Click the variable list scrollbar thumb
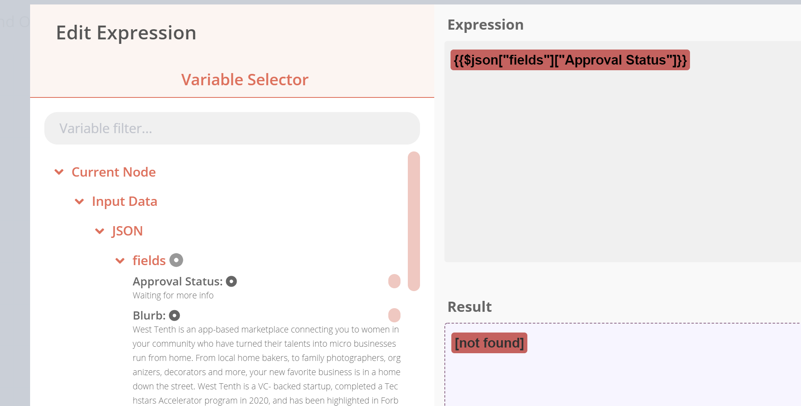This screenshot has height=406, width=801. pos(414,221)
